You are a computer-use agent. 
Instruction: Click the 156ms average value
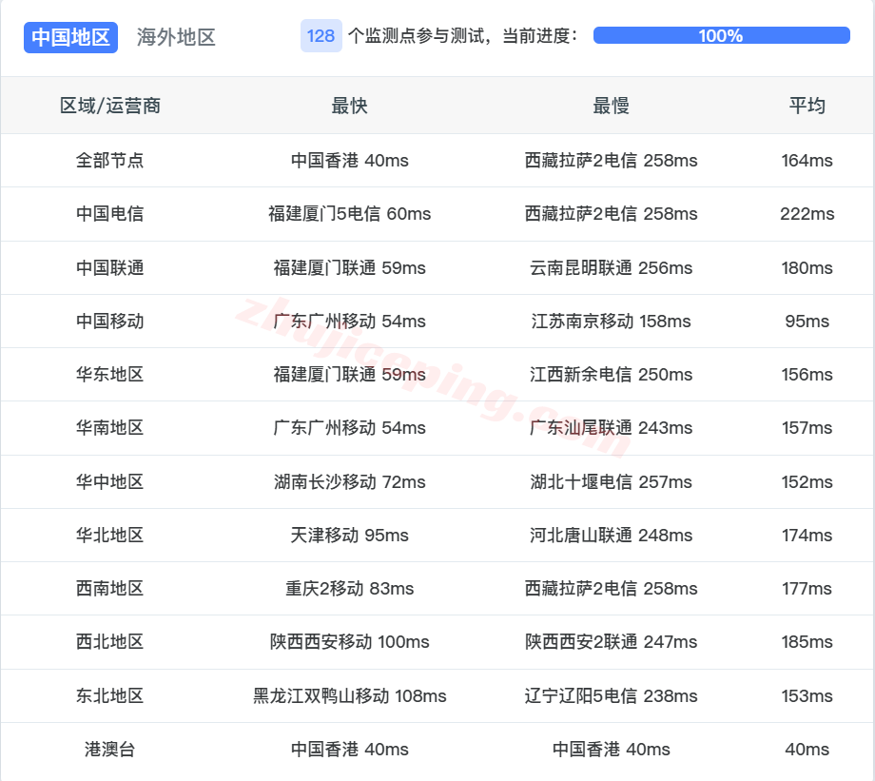tap(807, 374)
